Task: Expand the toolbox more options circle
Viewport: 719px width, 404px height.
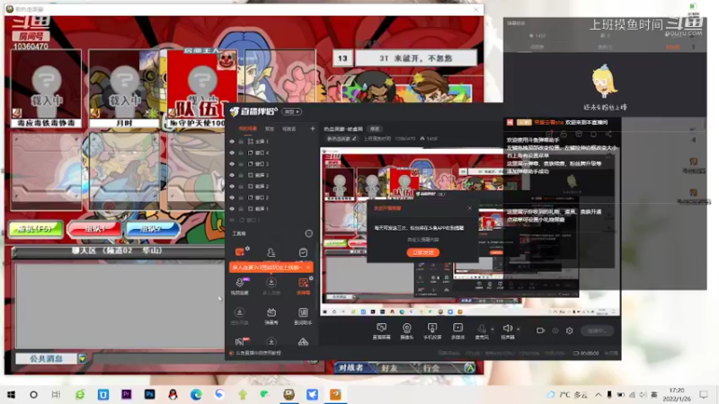Action: click(x=308, y=233)
